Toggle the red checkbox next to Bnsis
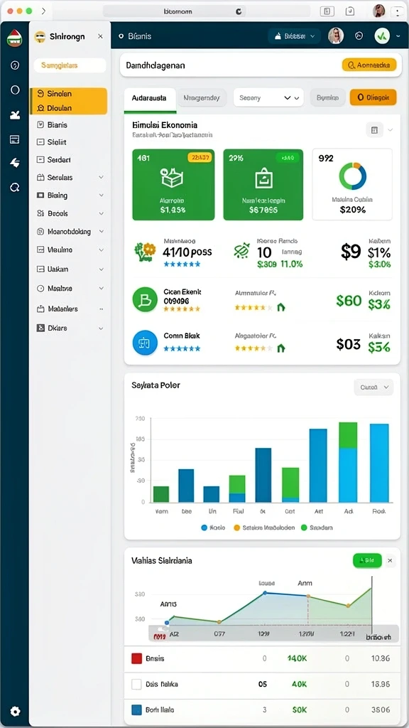This screenshot has width=409, height=728. click(136, 658)
